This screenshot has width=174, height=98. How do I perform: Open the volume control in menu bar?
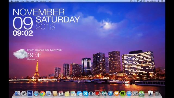coord(141,1)
